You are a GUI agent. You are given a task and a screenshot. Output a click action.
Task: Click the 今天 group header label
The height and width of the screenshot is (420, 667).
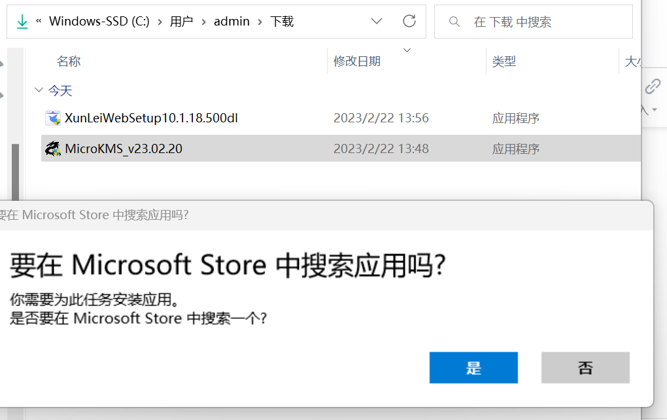(60, 90)
